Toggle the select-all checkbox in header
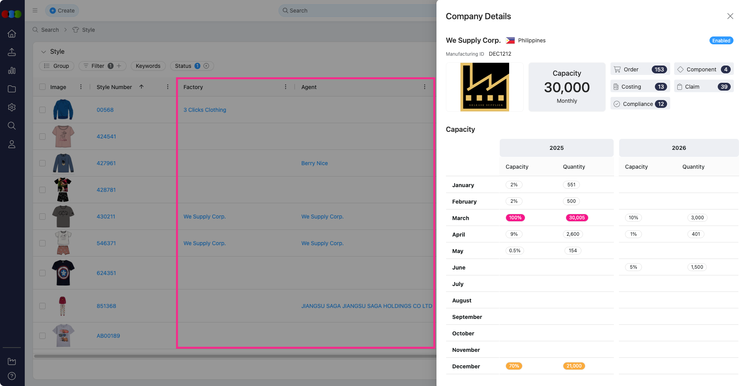Screen dimensions: 748x386 point(42,87)
